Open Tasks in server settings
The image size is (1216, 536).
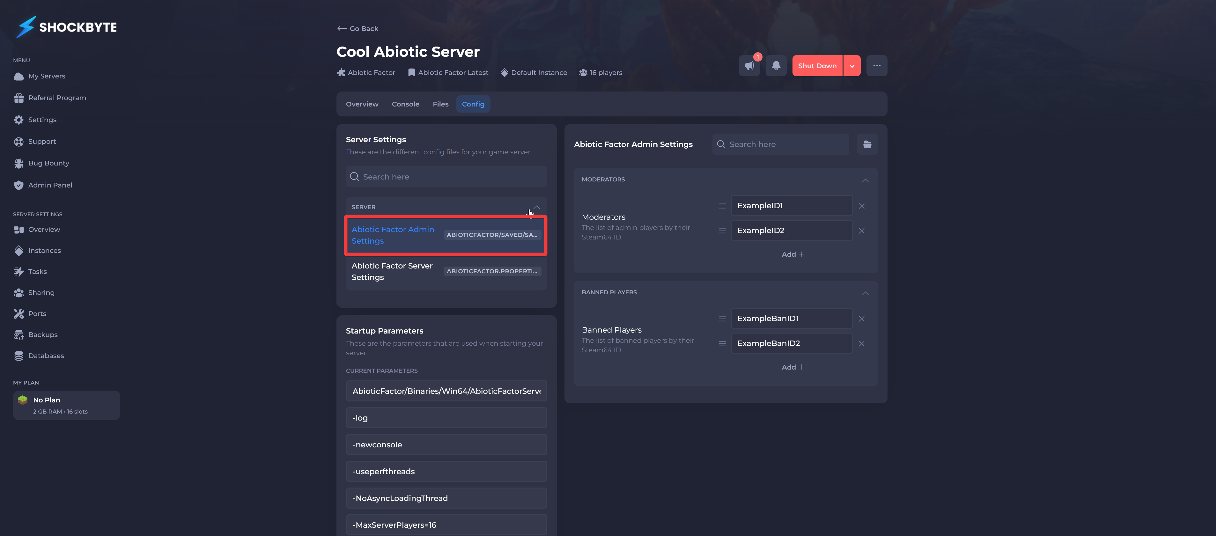(30, 271)
